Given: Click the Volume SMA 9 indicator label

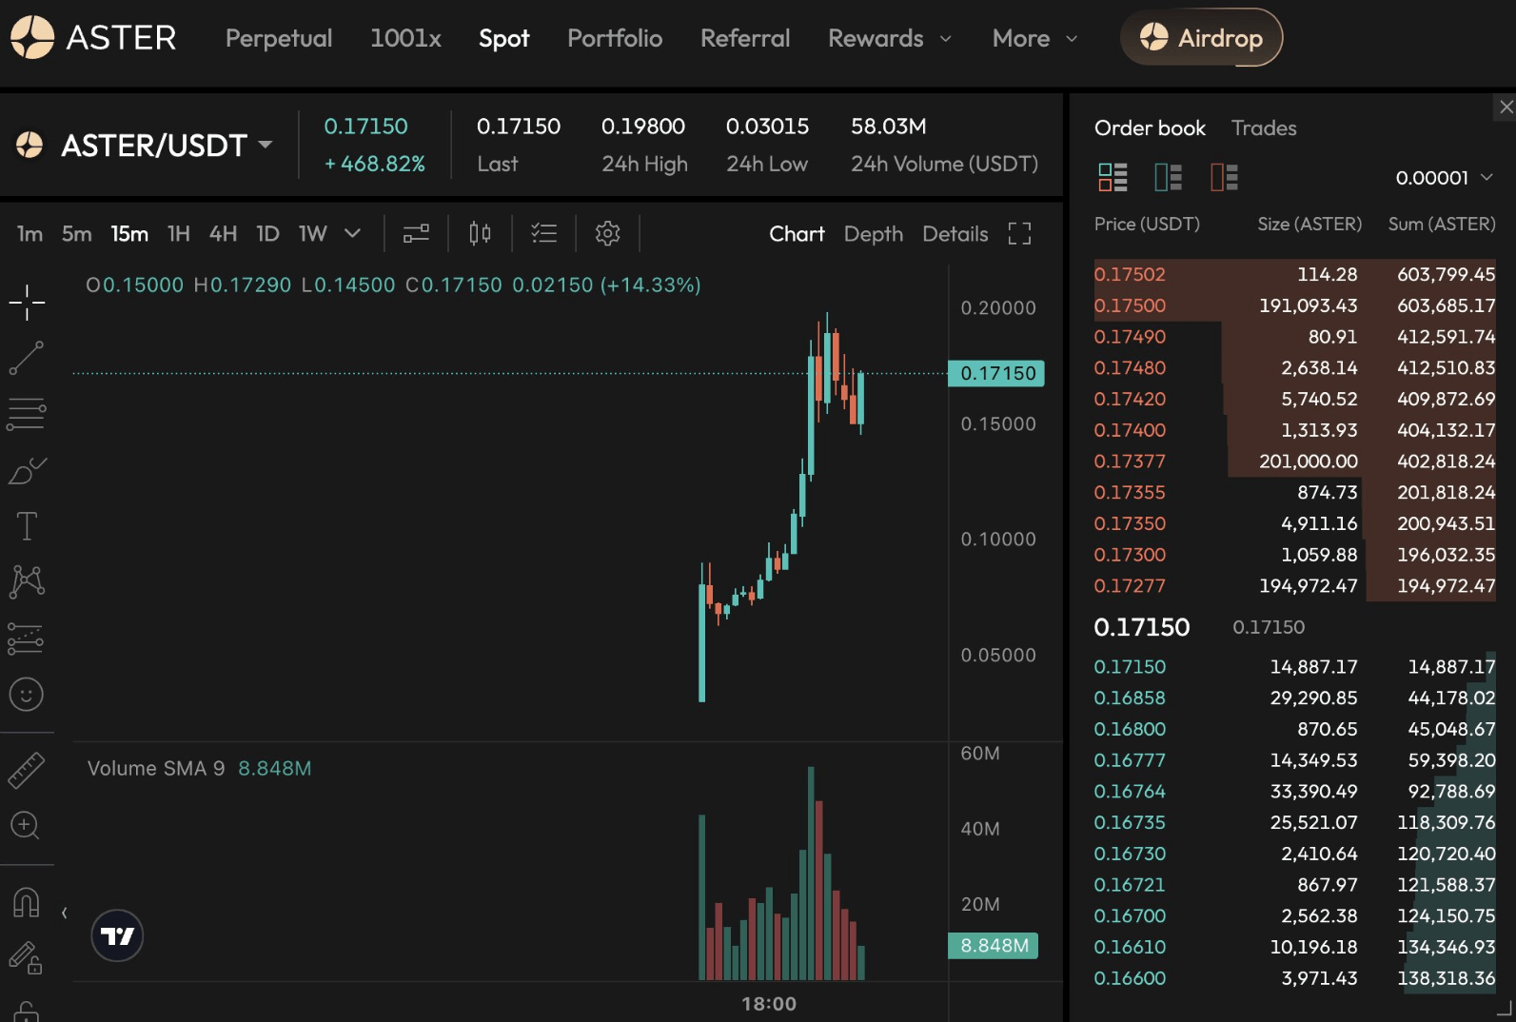Looking at the screenshot, I should click(156, 769).
